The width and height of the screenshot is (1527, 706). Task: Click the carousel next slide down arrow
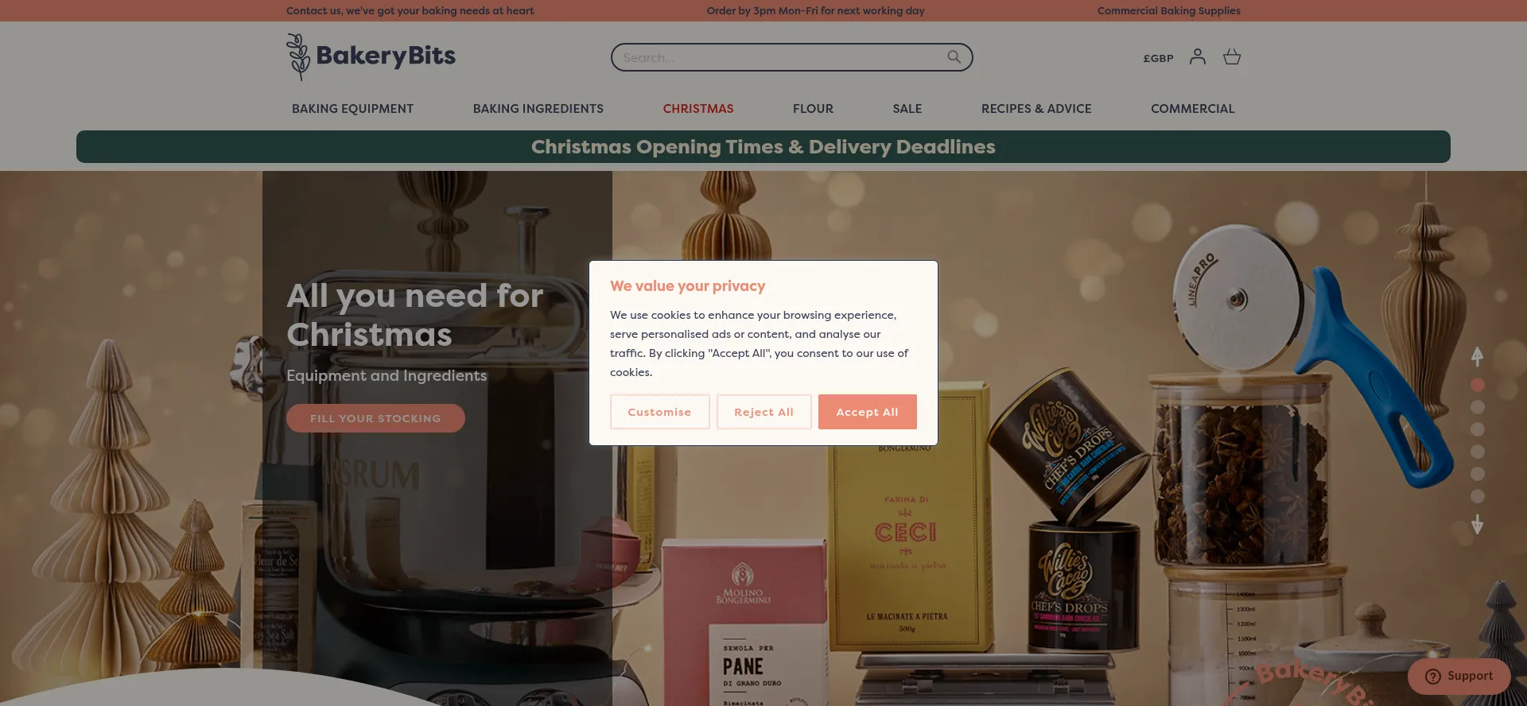pyautogui.click(x=1477, y=524)
